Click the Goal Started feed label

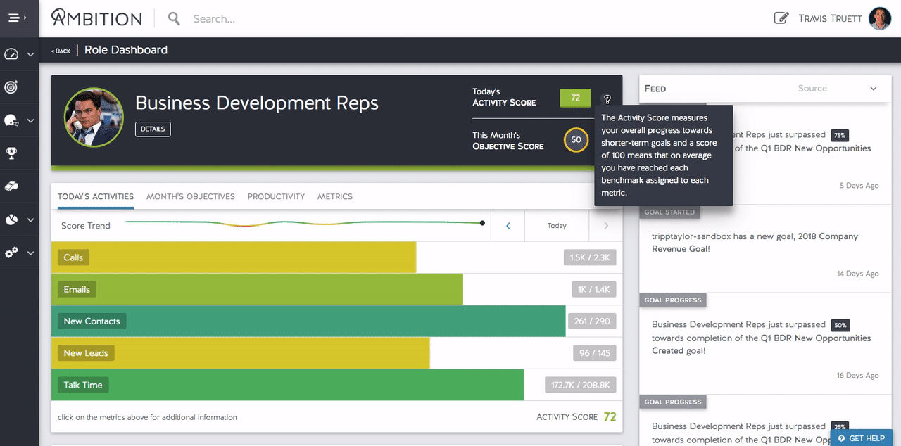coord(669,212)
